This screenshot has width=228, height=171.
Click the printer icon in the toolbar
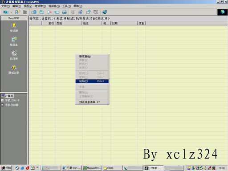65,12
